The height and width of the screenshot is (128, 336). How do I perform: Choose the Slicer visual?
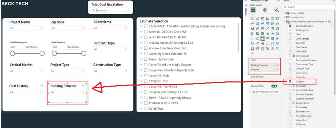pyautogui.click(x=263, y=39)
